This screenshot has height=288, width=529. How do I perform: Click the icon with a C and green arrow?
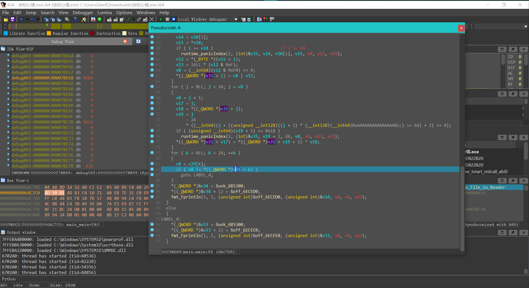[249, 19]
